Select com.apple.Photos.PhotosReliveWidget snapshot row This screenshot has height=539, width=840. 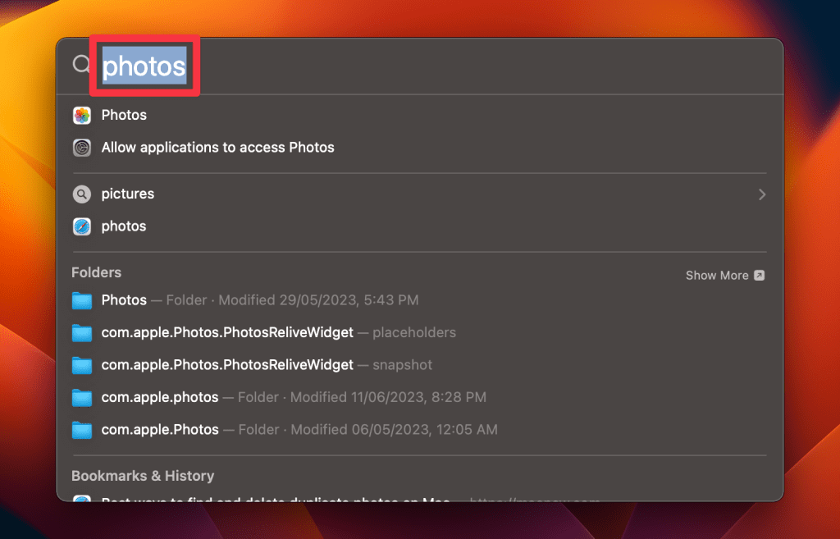(x=267, y=365)
